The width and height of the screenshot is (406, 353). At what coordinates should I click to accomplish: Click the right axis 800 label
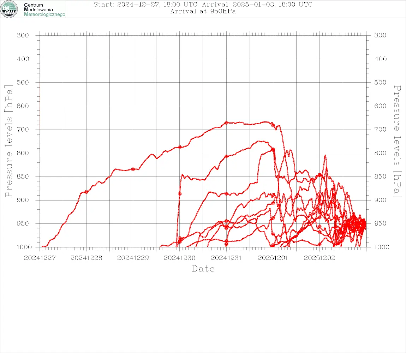tap(380, 153)
